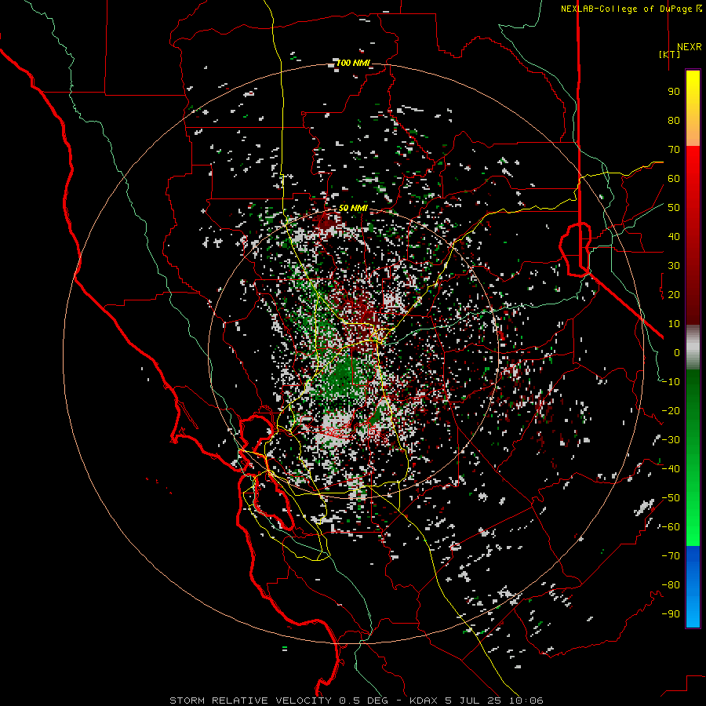Click the -10 scale value
Viewport: 706px width, 706px height.
click(x=671, y=382)
